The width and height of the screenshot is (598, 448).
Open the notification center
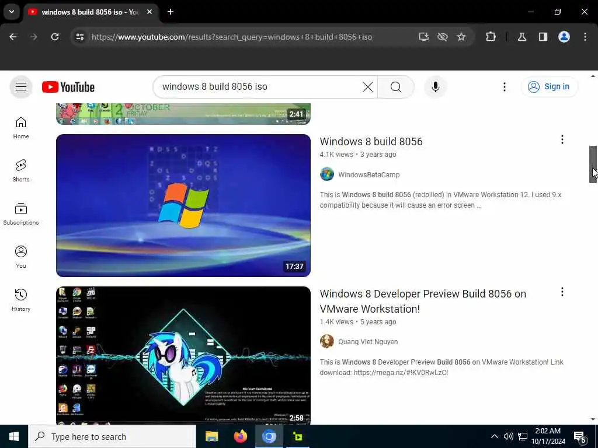pyautogui.click(x=579, y=436)
